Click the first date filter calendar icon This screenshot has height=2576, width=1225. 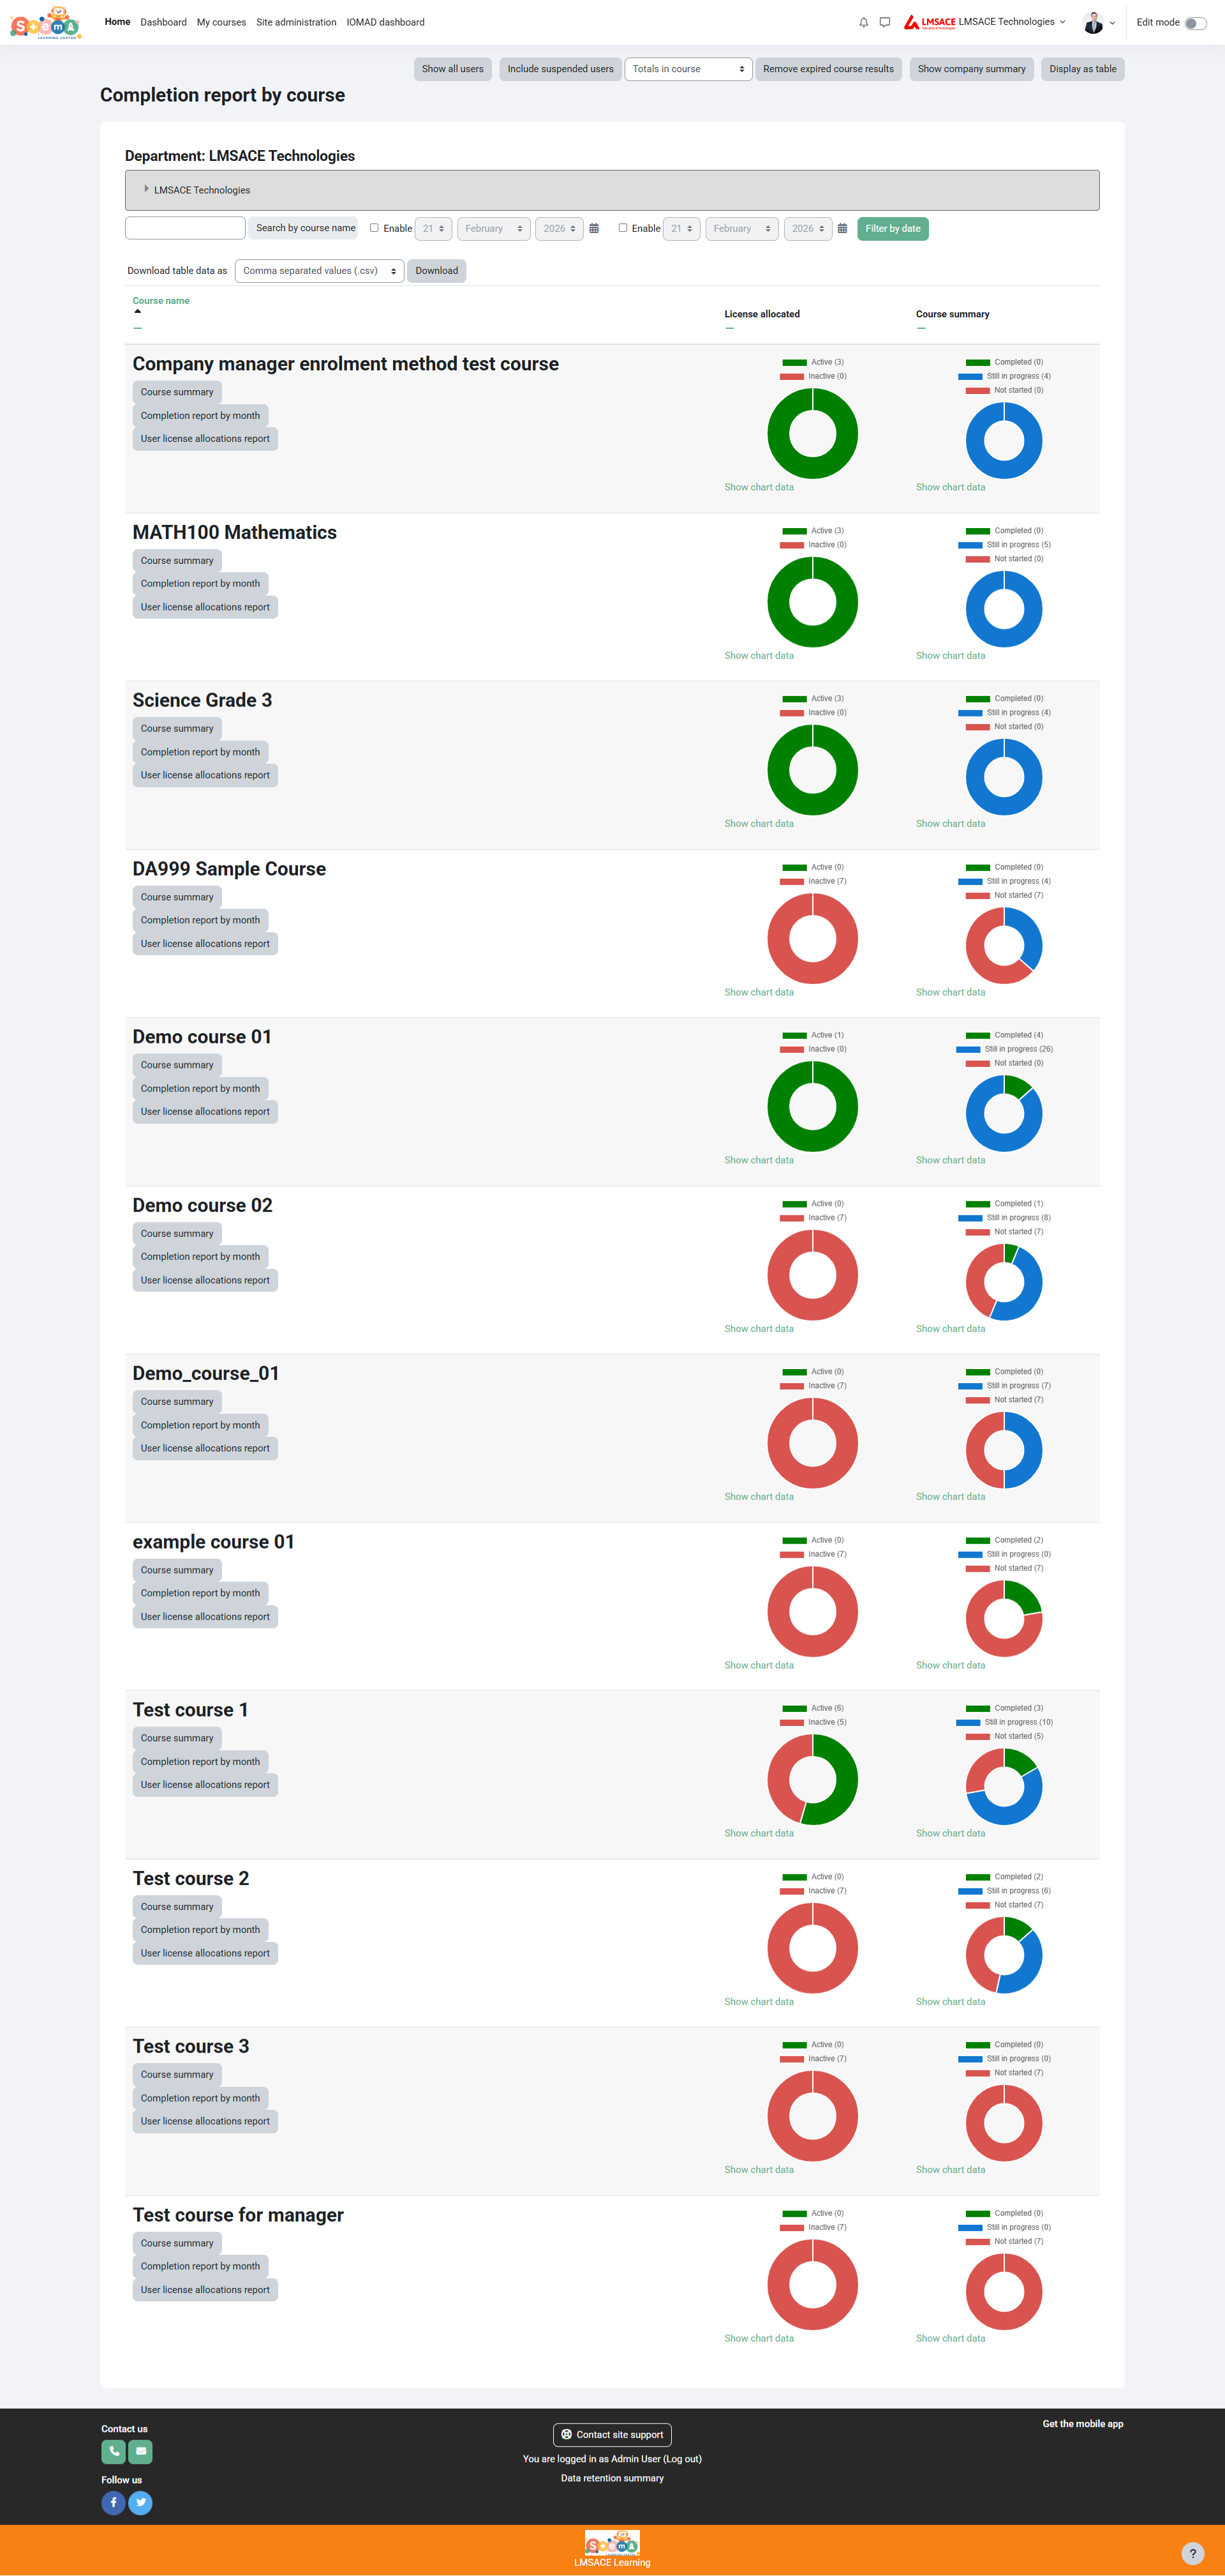[593, 229]
